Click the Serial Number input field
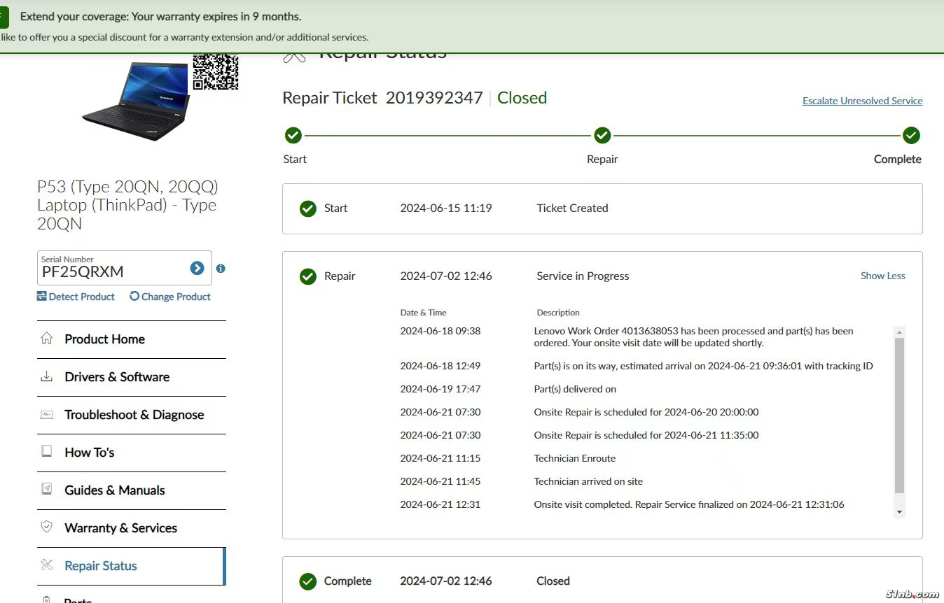 pos(112,271)
